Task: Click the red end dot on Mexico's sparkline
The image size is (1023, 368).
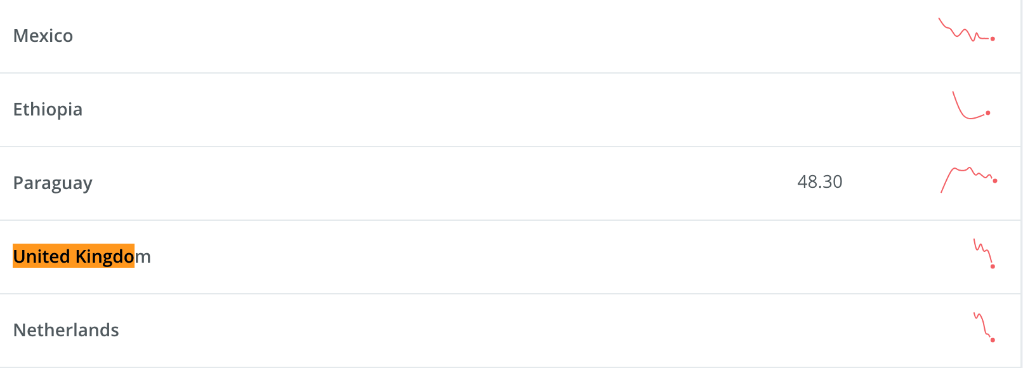Action: click(993, 39)
